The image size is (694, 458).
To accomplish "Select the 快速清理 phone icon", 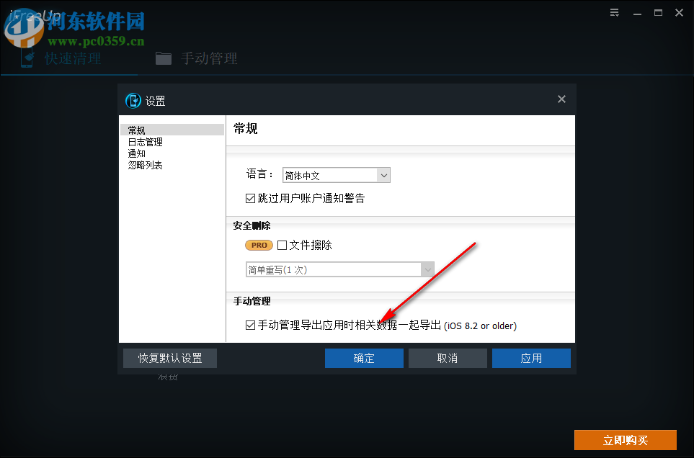I will [27, 58].
